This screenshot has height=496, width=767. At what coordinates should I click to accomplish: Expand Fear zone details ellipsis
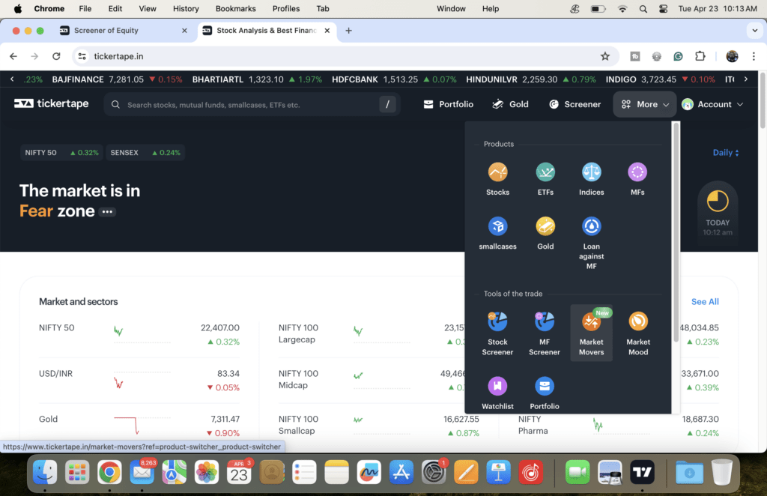[107, 212]
